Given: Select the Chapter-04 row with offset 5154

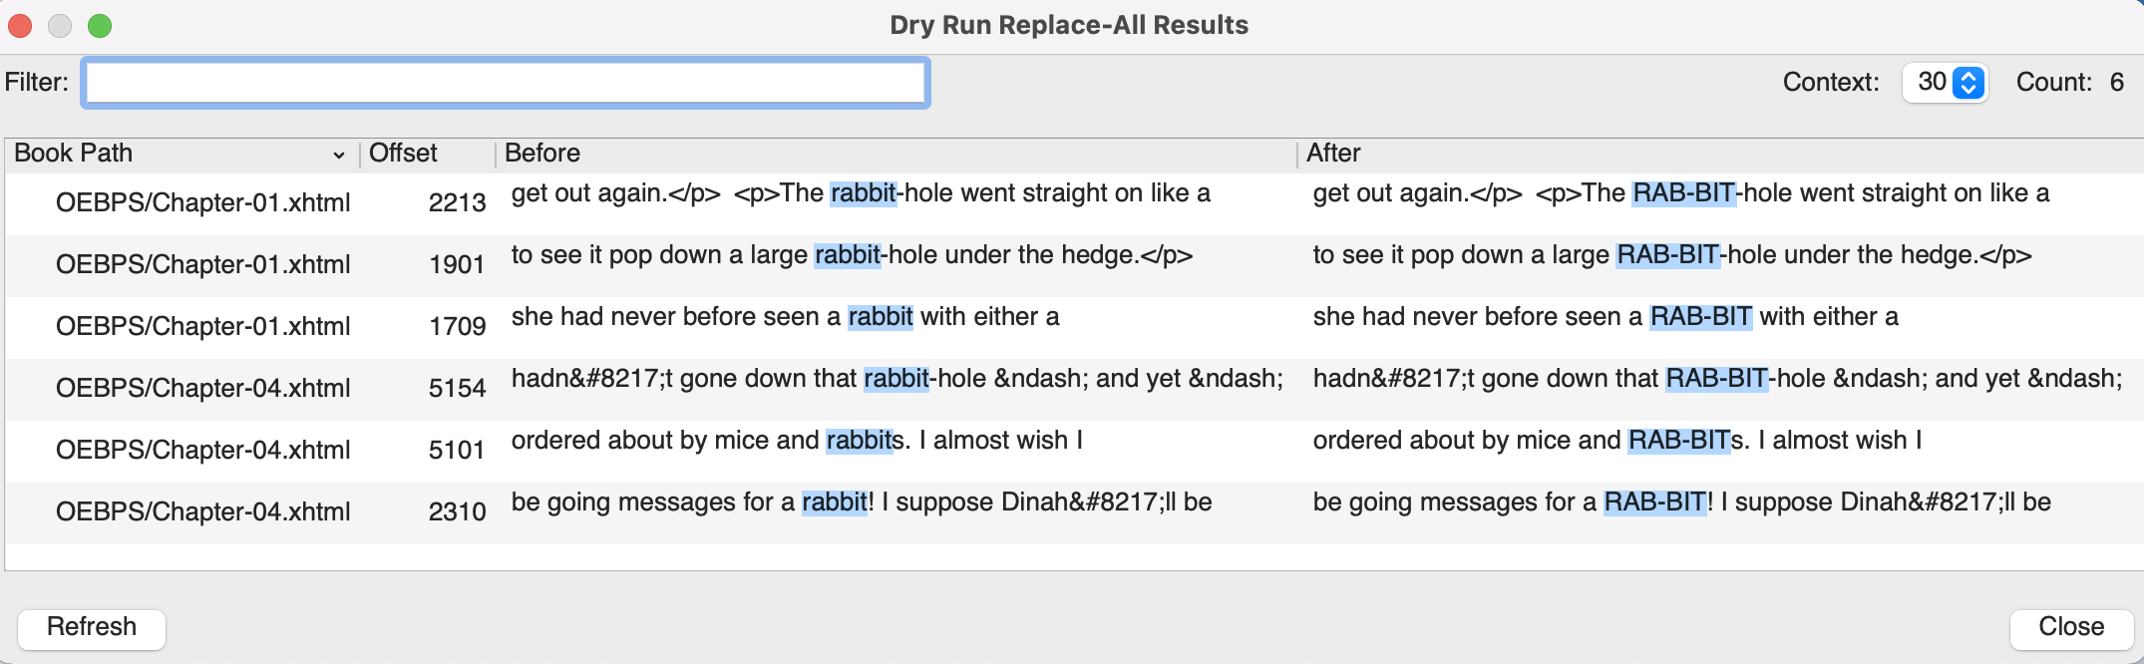Looking at the screenshot, I should 202,389.
